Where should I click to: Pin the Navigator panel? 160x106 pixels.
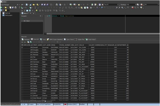(x=40, y=16)
